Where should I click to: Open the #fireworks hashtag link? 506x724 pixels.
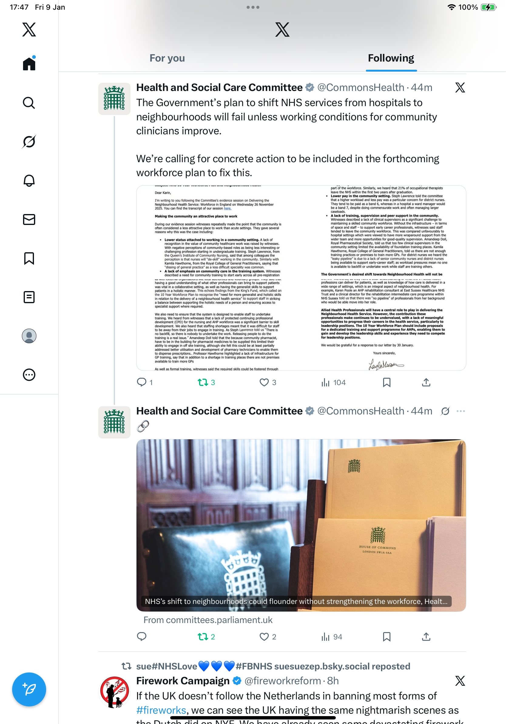click(x=161, y=710)
